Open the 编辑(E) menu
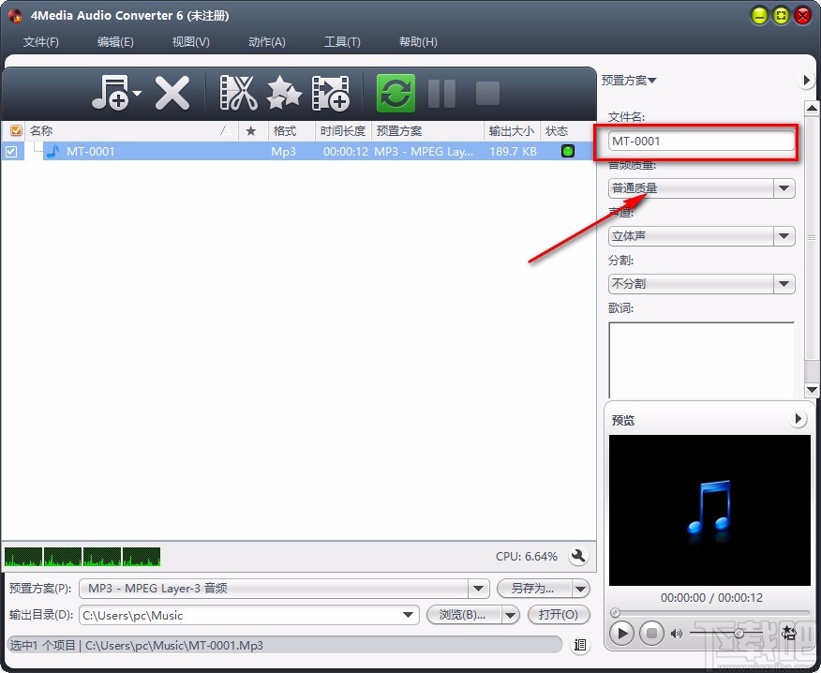Image resolution: width=821 pixels, height=673 pixels. 115,42
